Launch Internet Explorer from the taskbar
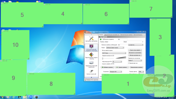Image resolution: width=176 pixels, height=99 pixels. point(14,97)
